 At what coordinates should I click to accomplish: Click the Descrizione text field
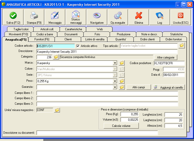point(107,51)
